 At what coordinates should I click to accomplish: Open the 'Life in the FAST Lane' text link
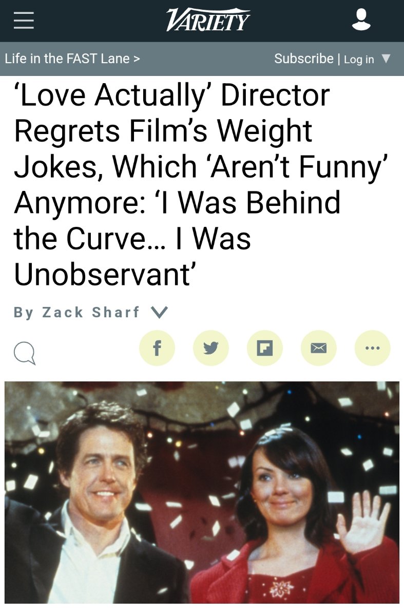point(67,59)
